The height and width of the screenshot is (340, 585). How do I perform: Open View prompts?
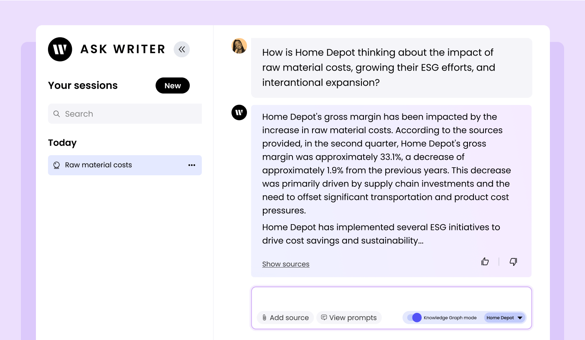tap(349, 317)
